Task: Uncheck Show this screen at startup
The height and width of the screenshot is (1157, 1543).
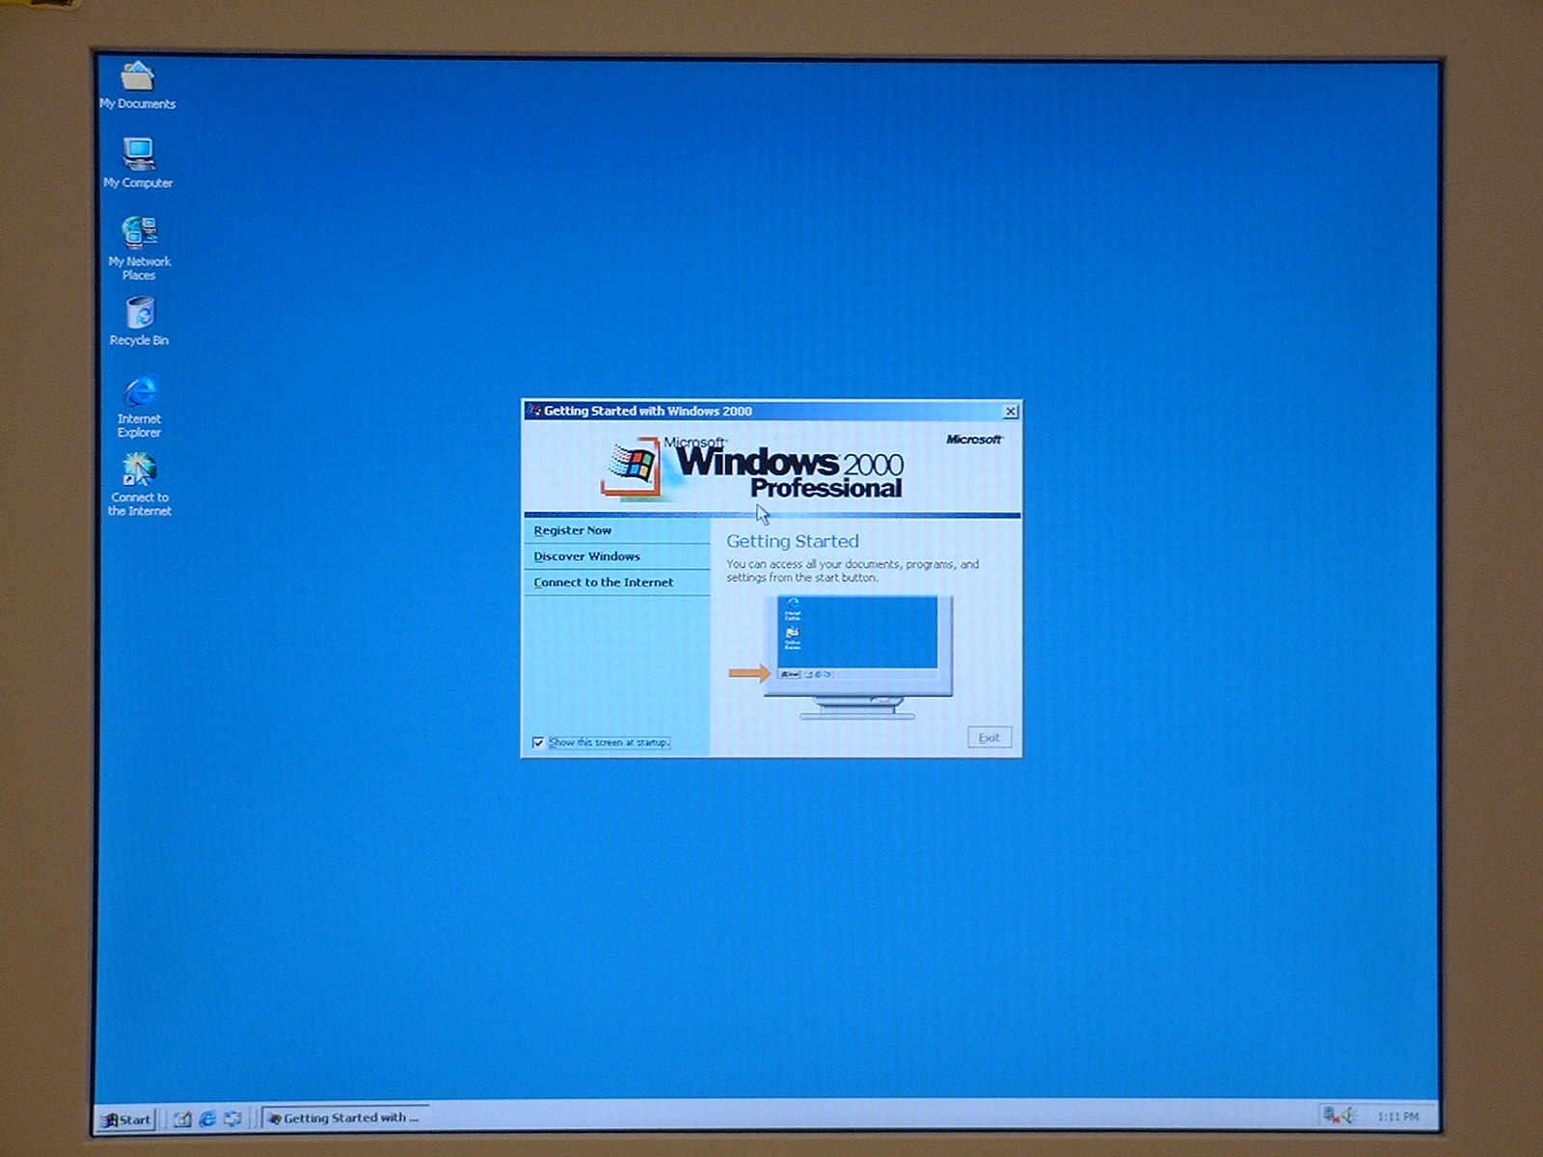Action: coord(538,742)
